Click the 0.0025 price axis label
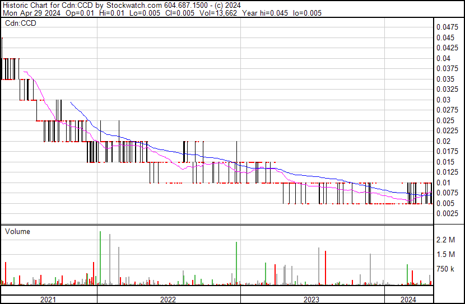465x304 pixels. [449, 214]
